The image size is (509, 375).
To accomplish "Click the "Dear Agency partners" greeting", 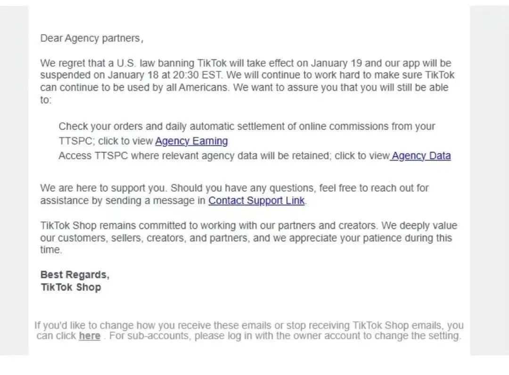I will pos(91,38).
